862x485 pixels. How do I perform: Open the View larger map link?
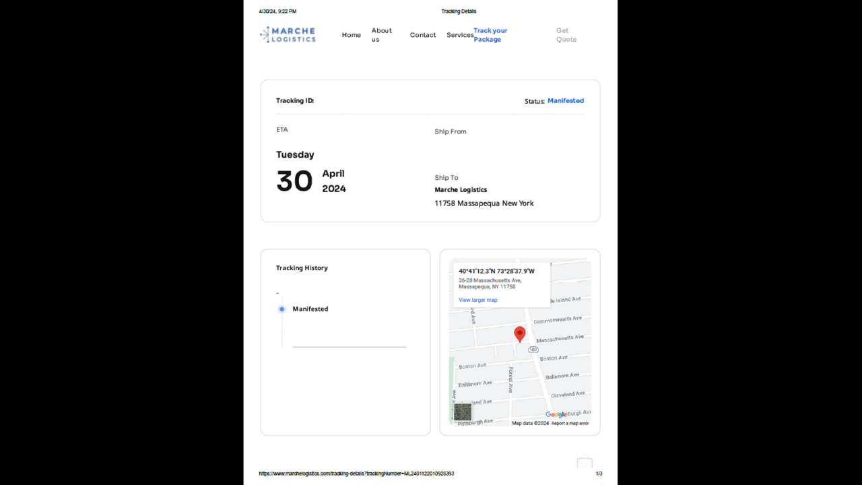point(478,300)
